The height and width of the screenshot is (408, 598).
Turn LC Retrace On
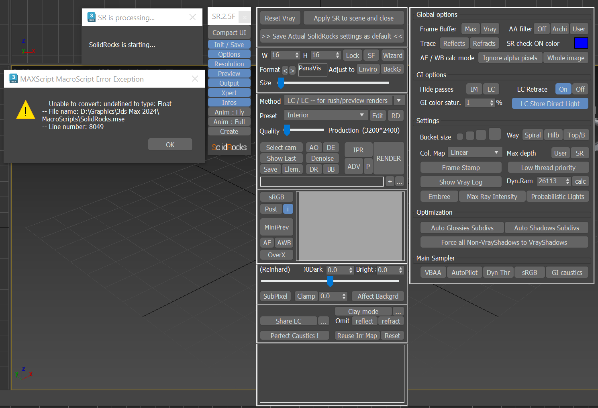(x=563, y=89)
